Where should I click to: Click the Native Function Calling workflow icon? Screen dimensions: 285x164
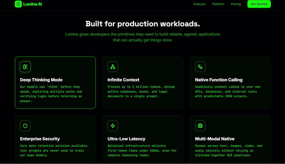200,67
